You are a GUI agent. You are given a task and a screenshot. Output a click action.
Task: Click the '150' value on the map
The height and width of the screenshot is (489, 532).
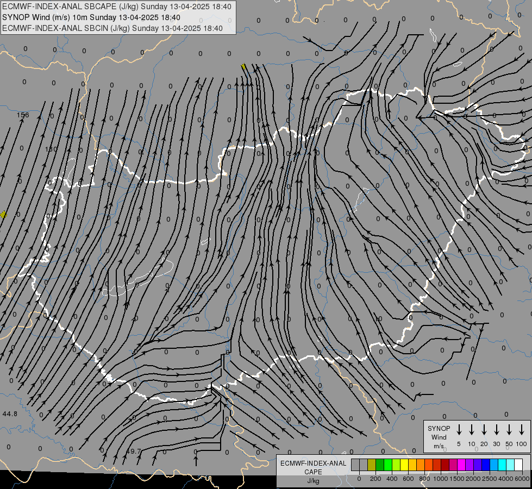[51, 149]
